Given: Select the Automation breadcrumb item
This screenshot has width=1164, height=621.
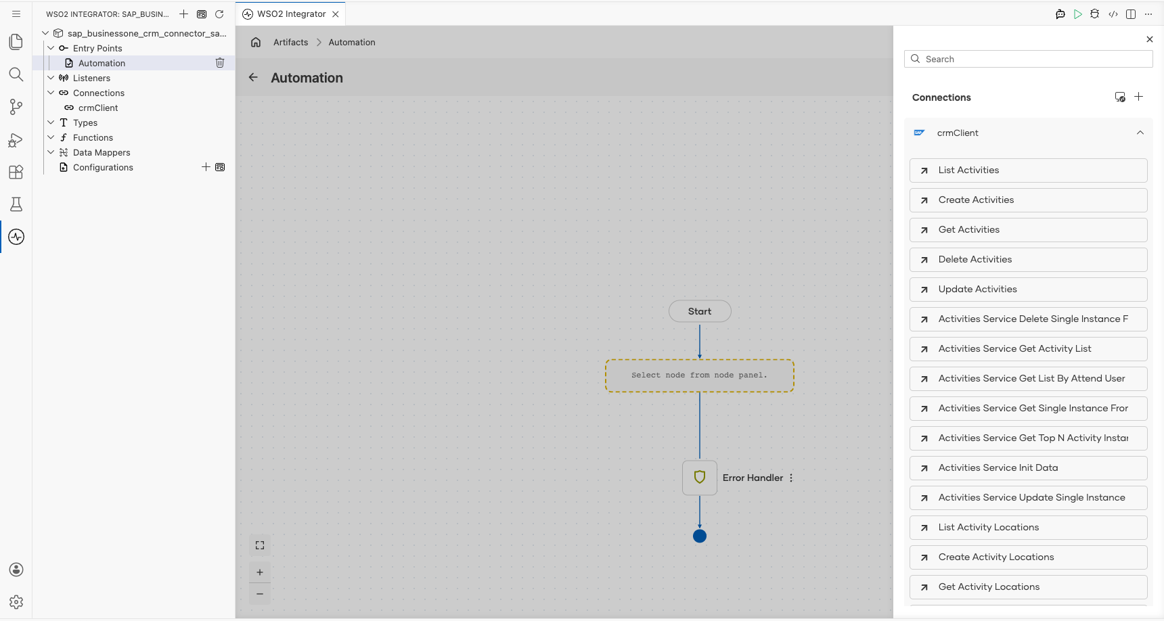Looking at the screenshot, I should (x=352, y=42).
